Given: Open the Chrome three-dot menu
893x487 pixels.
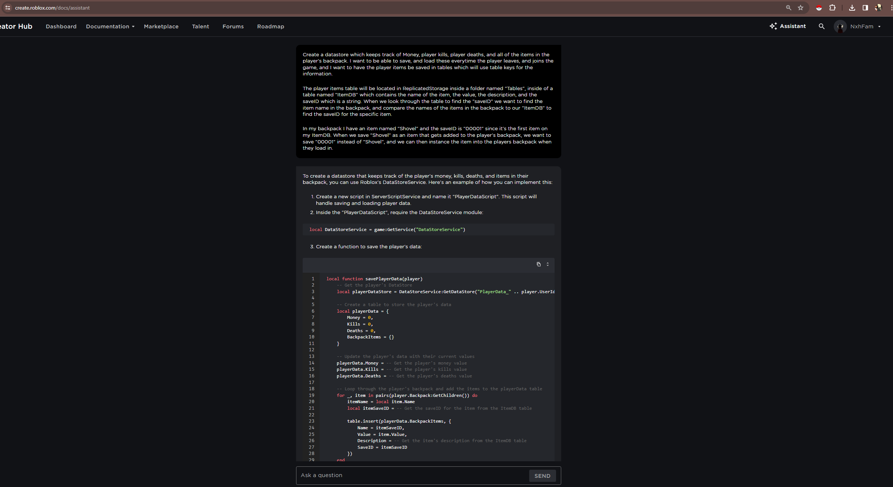Looking at the screenshot, I should [890, 7].
